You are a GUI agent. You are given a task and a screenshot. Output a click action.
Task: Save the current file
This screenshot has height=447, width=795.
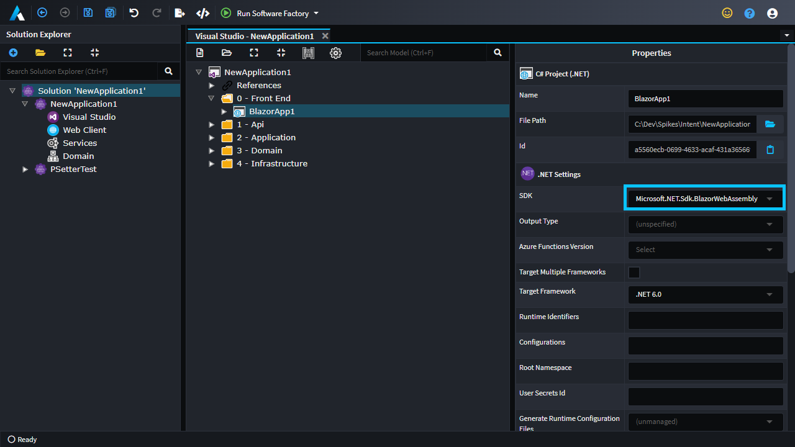click(x=88, y=12)
